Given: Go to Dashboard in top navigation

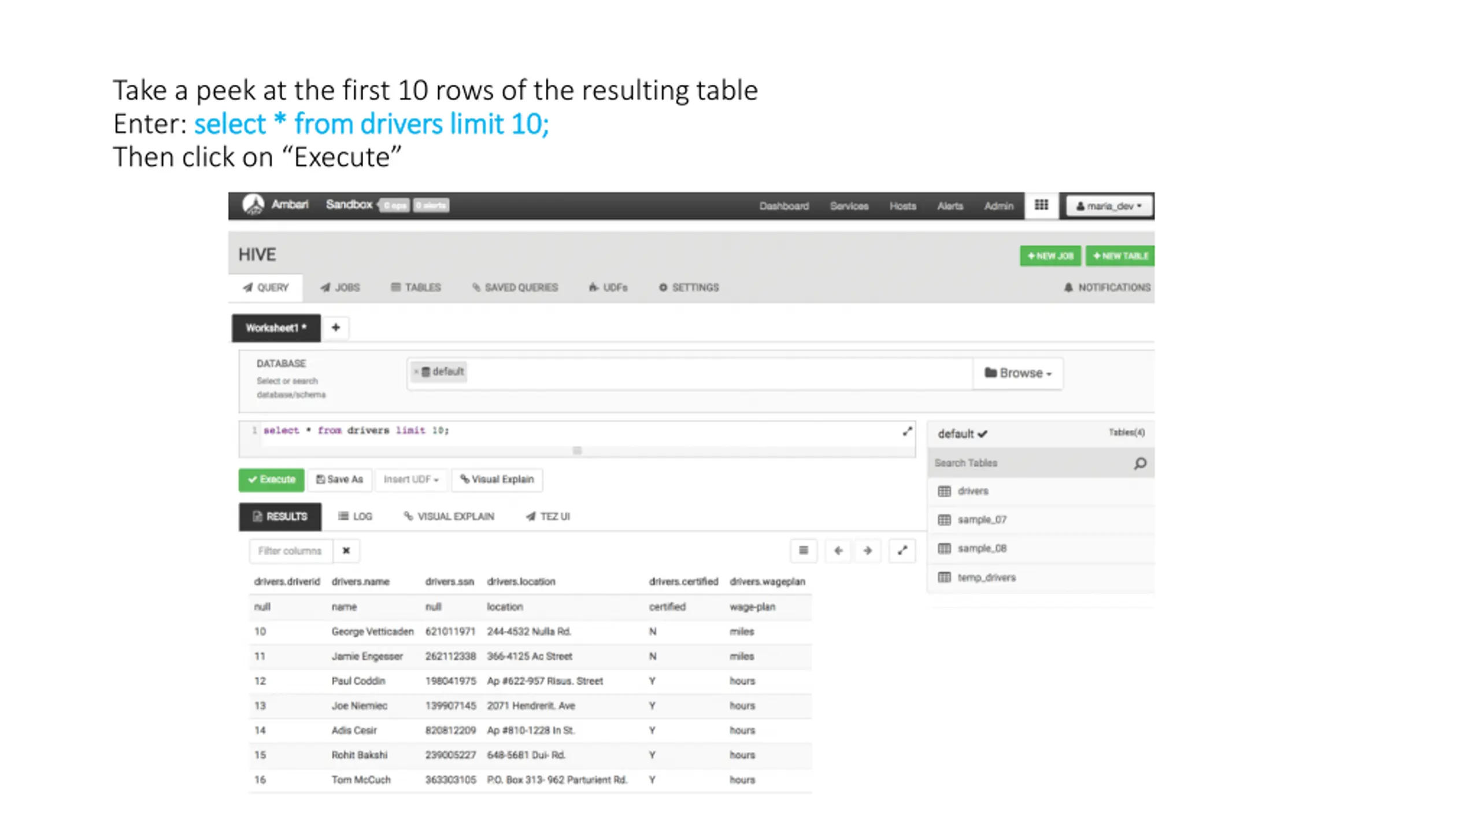Looking at the screenshot, I should click(x=784, y=206).
